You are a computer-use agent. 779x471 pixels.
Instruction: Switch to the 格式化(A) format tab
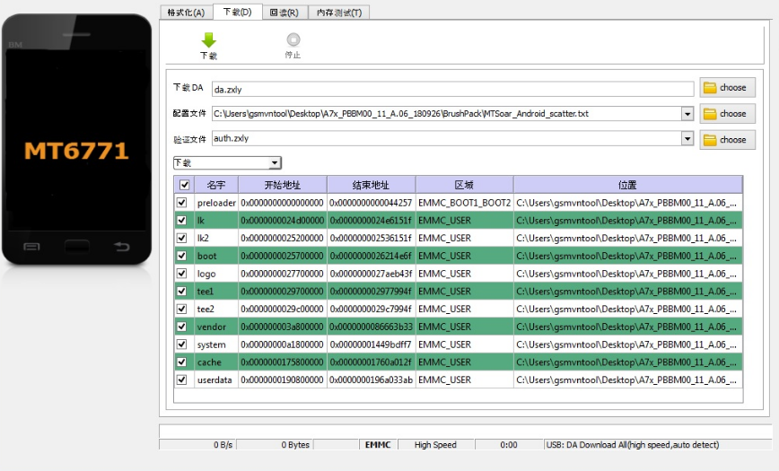[x=187, y=13]
